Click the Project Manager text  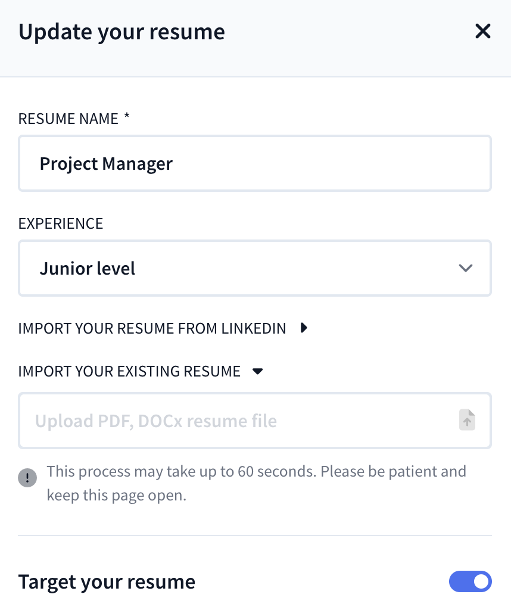[x=106, y=163]
